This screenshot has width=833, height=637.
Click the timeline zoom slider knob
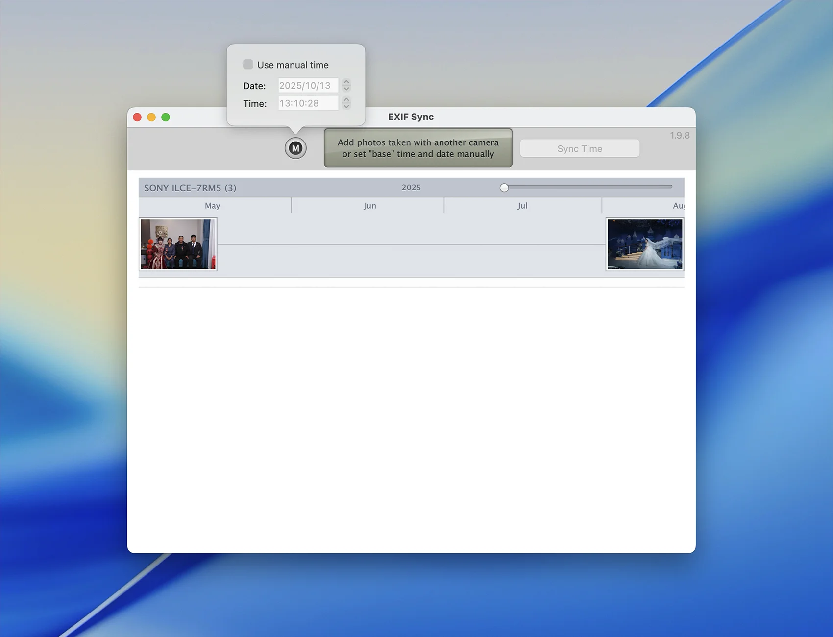tap(504, 188)
